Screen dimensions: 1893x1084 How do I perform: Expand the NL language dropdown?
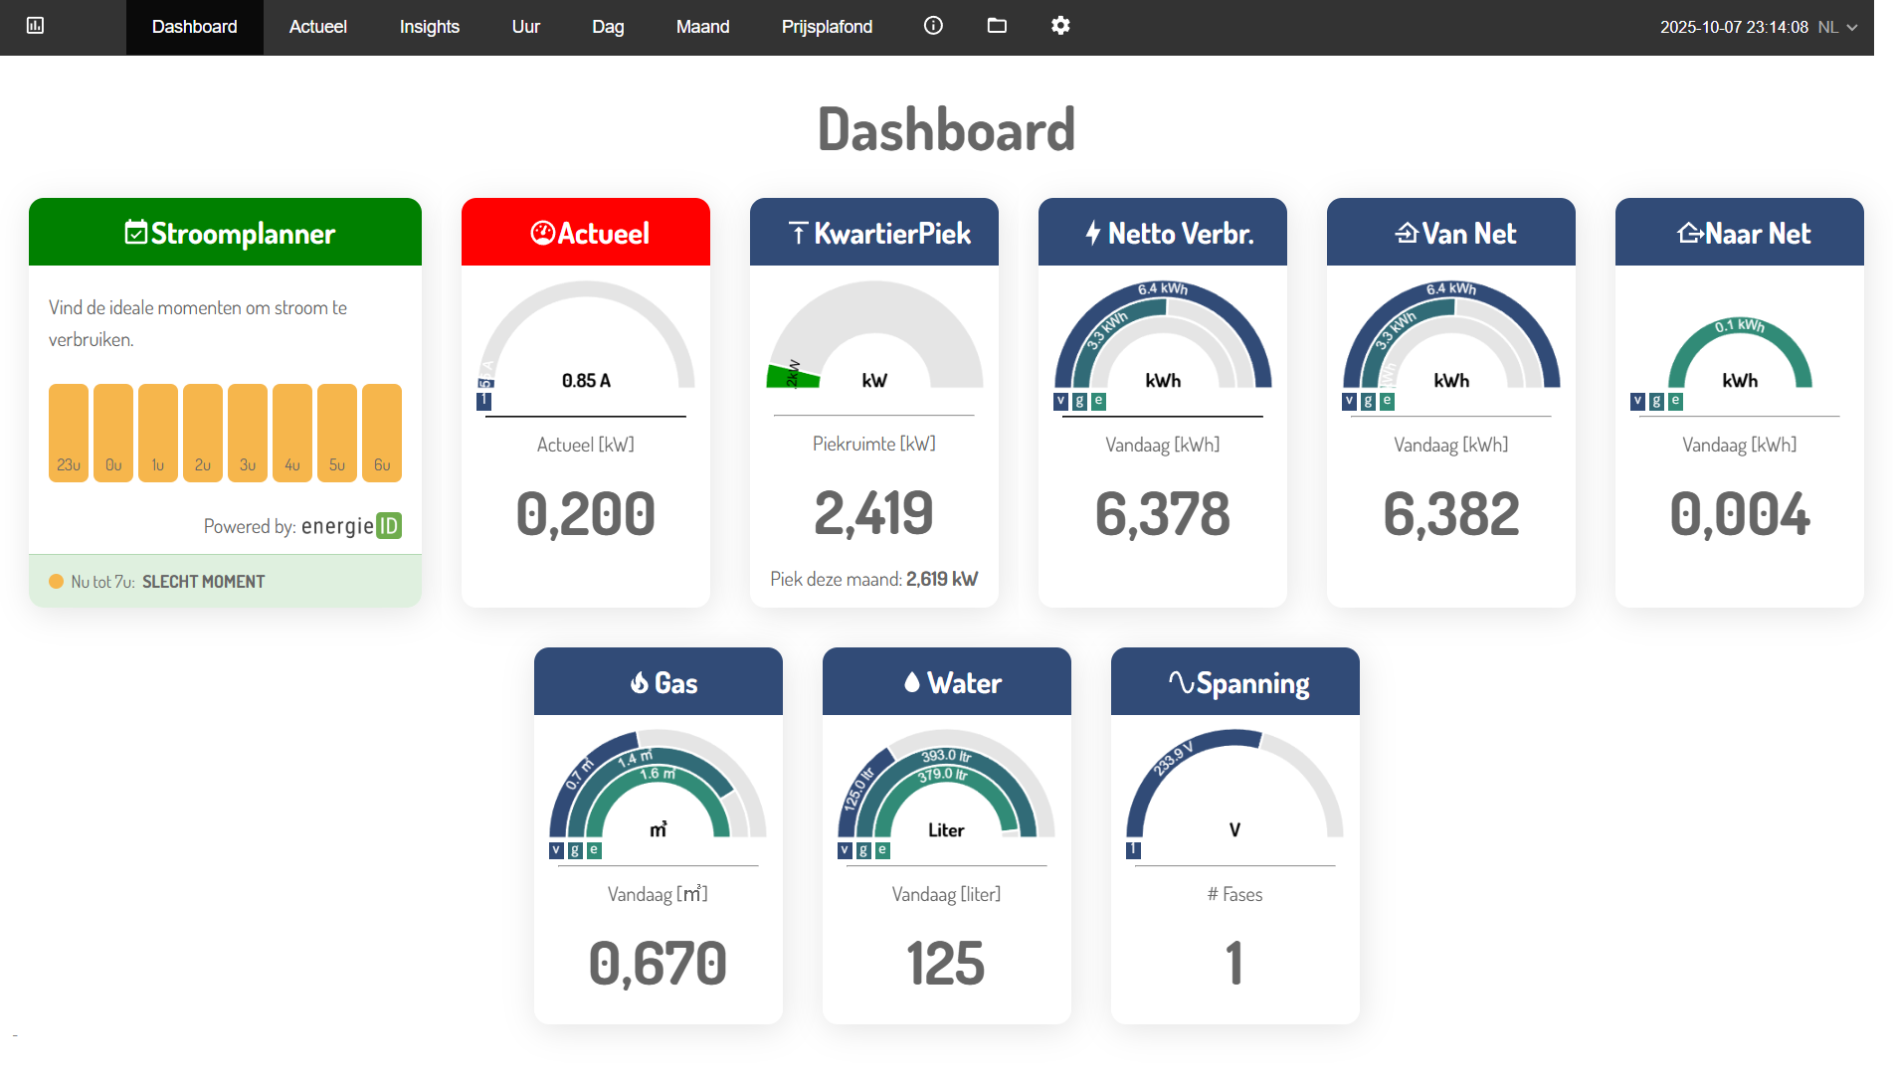click(x=1837, y=27)
